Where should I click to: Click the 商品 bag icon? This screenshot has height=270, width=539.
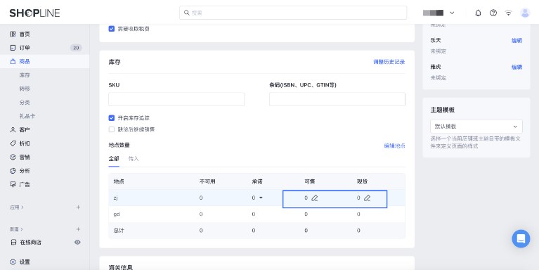pyautogui.click(x=13, y=61)
